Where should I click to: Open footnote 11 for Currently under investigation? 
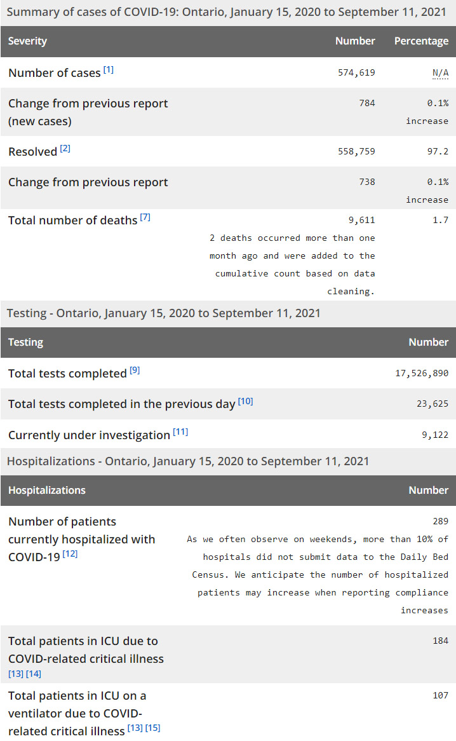coord(180,432)
